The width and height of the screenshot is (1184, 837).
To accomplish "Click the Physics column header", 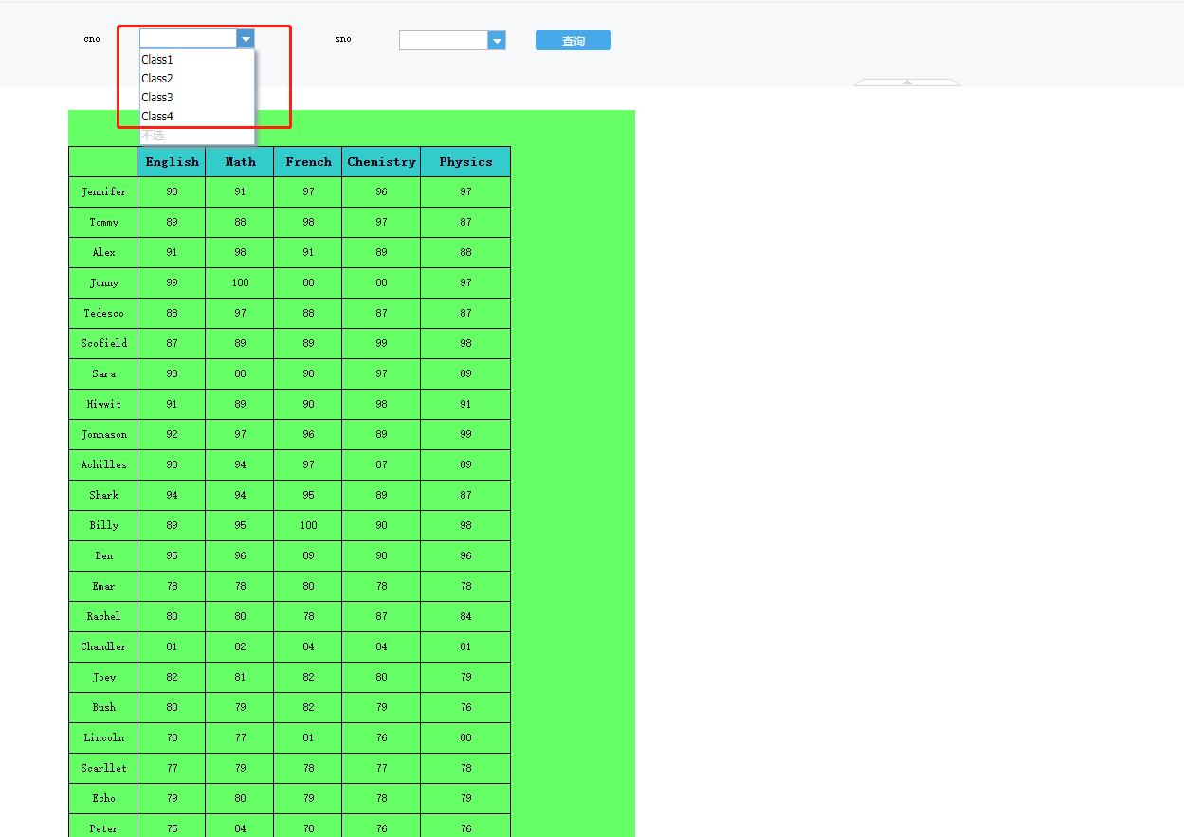I will click(x=465, y=162).
